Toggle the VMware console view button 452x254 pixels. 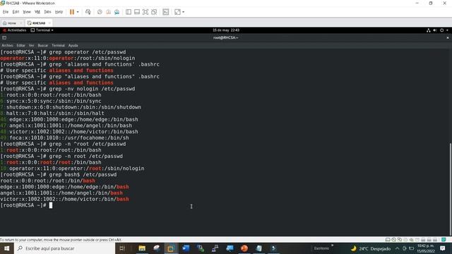click(x=166, y=12)
